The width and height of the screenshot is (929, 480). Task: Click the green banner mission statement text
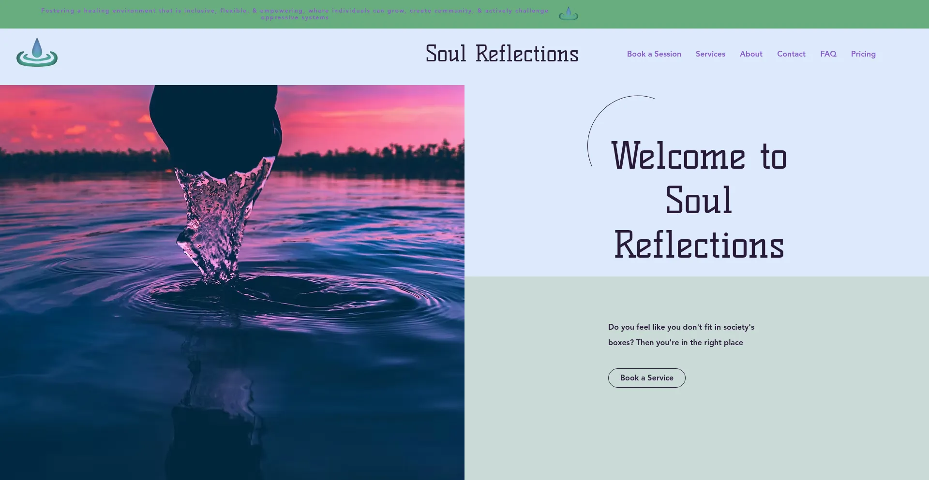(x=295, y=14)
